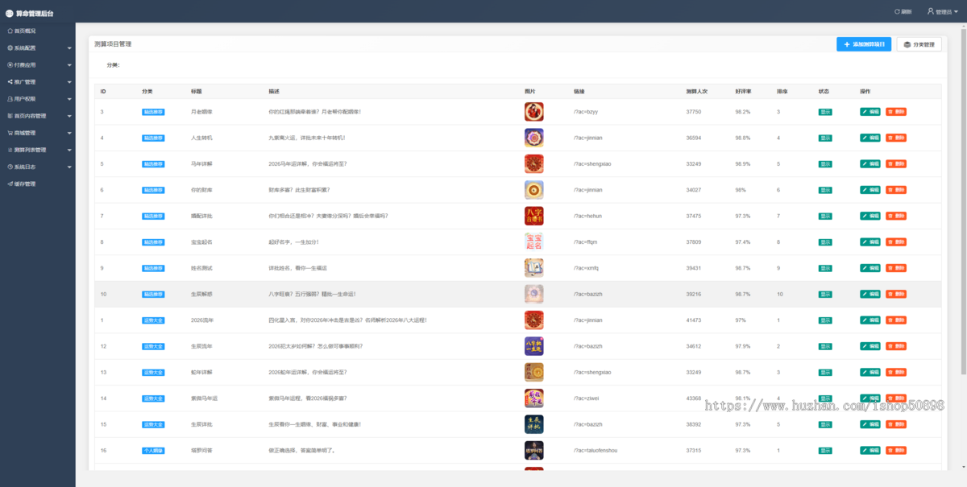Screen dimensions: 967x487
Task: Delete the 生辰解惑 row
Action: (896, 294)
